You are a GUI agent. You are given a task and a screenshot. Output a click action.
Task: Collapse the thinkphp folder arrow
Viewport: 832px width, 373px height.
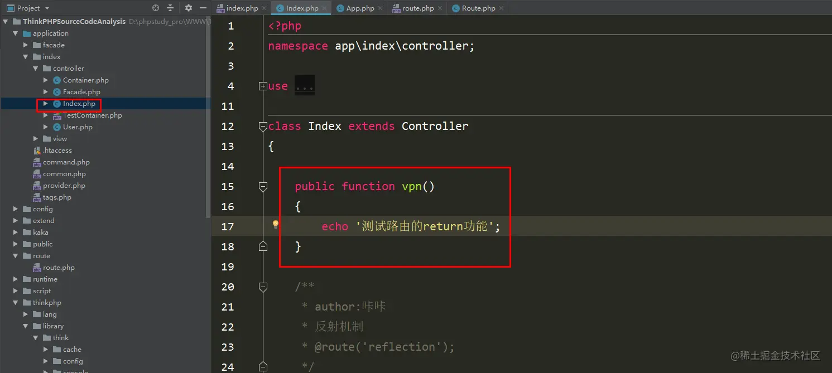16,303
